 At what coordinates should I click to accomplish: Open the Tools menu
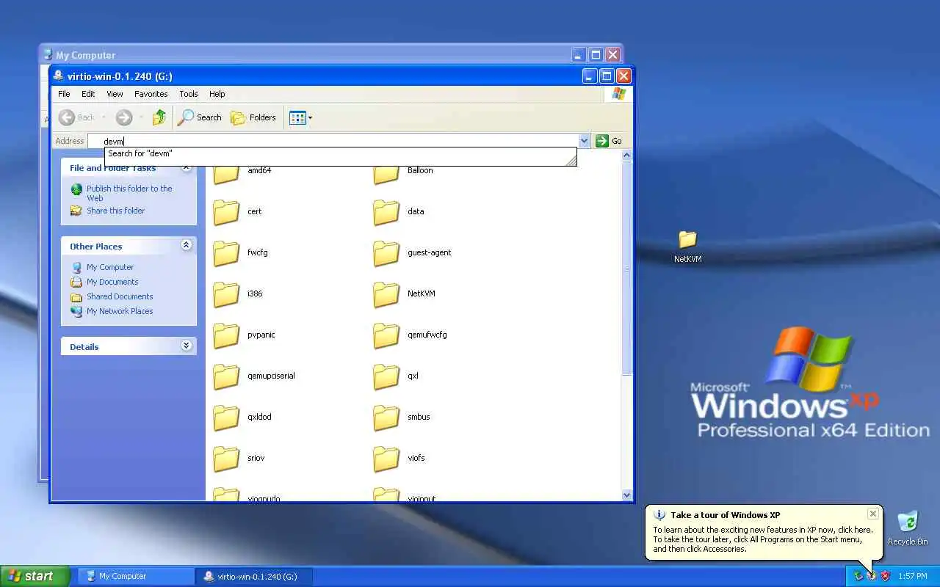[189, 94]
